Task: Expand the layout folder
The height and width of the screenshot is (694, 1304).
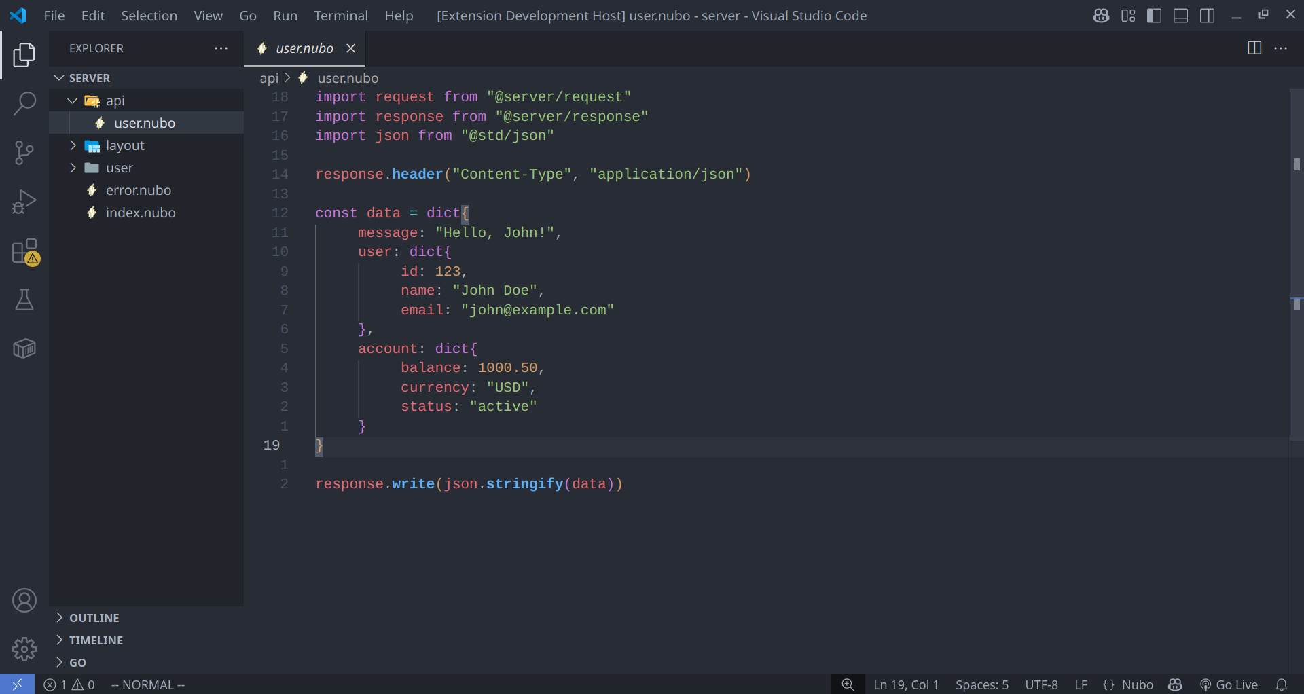Action: 124,145
